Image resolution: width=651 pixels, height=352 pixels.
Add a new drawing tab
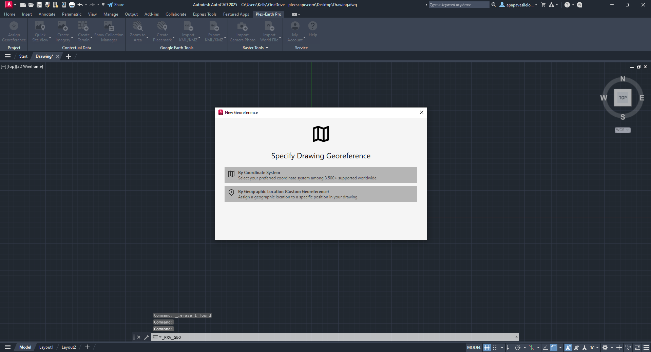click(69, 56)
